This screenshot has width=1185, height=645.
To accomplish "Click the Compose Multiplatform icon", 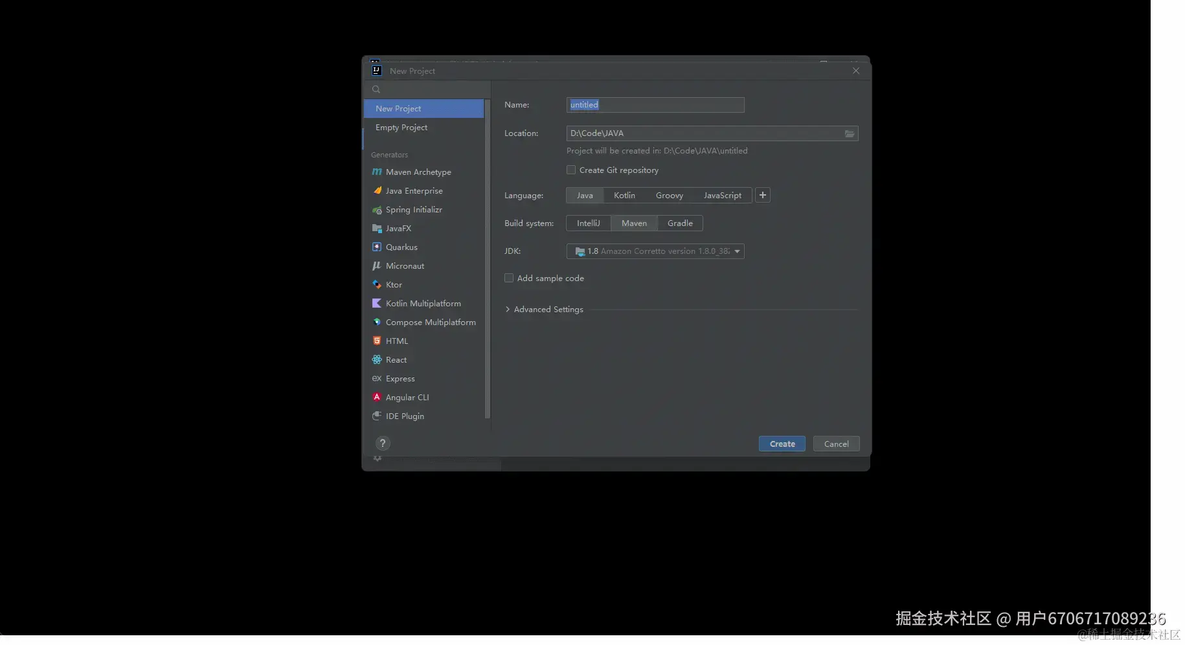I will pyautogui.click(x=377, y=322).
